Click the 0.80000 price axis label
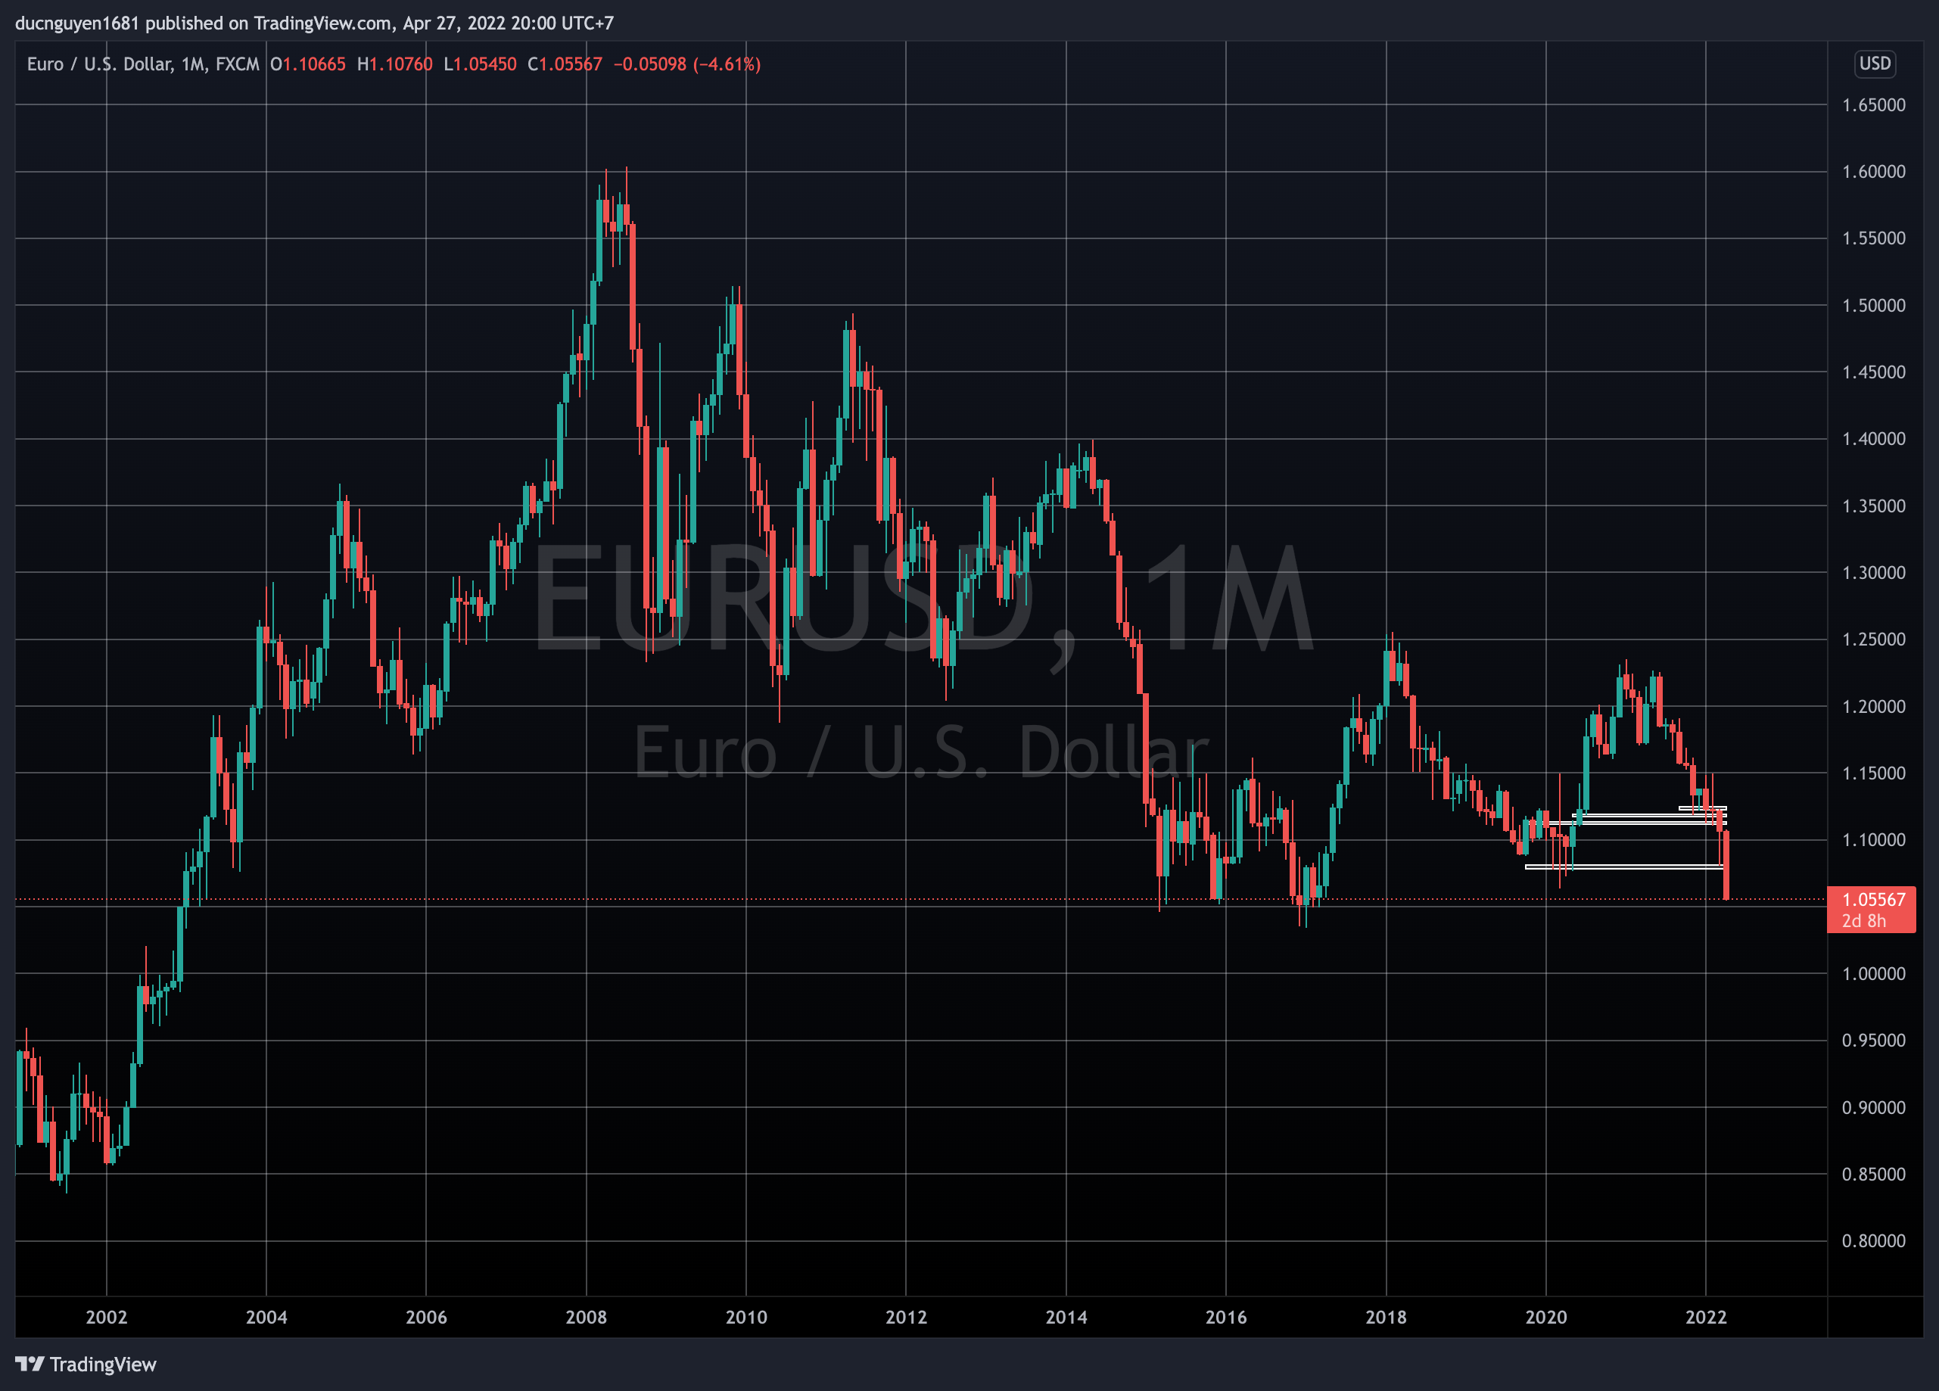 (x=1873, y=1240)
